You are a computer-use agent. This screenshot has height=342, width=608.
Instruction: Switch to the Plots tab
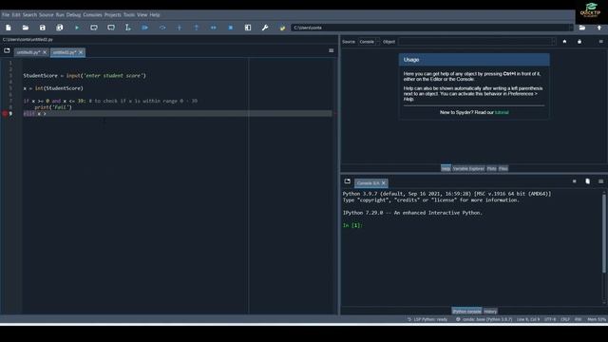point(492,169)
